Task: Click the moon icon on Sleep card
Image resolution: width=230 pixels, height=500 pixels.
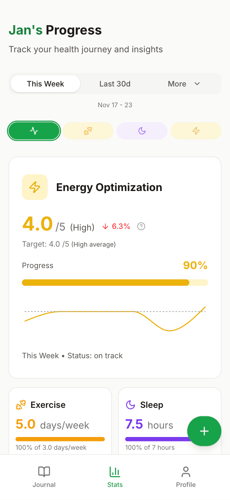Action: [x=130, y=404]
